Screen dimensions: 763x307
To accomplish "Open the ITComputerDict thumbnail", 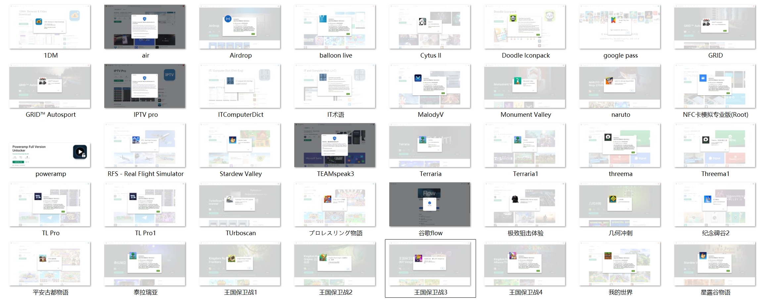I will pyautogui.click(x=240, y=86).
